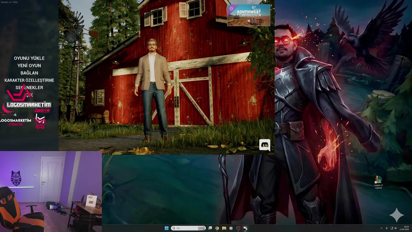Open the Discord icon in game menu
The height and width of the screenshot is (232, 412).
[x=265, y=145]
